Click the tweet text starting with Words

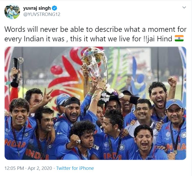point(95,34)
